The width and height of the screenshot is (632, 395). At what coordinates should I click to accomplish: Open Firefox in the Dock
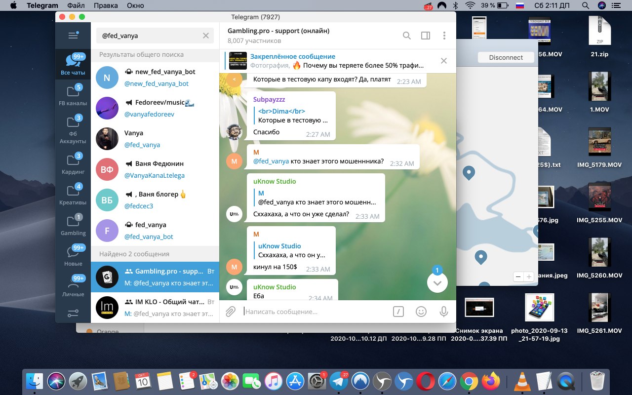tap(490, 381)
